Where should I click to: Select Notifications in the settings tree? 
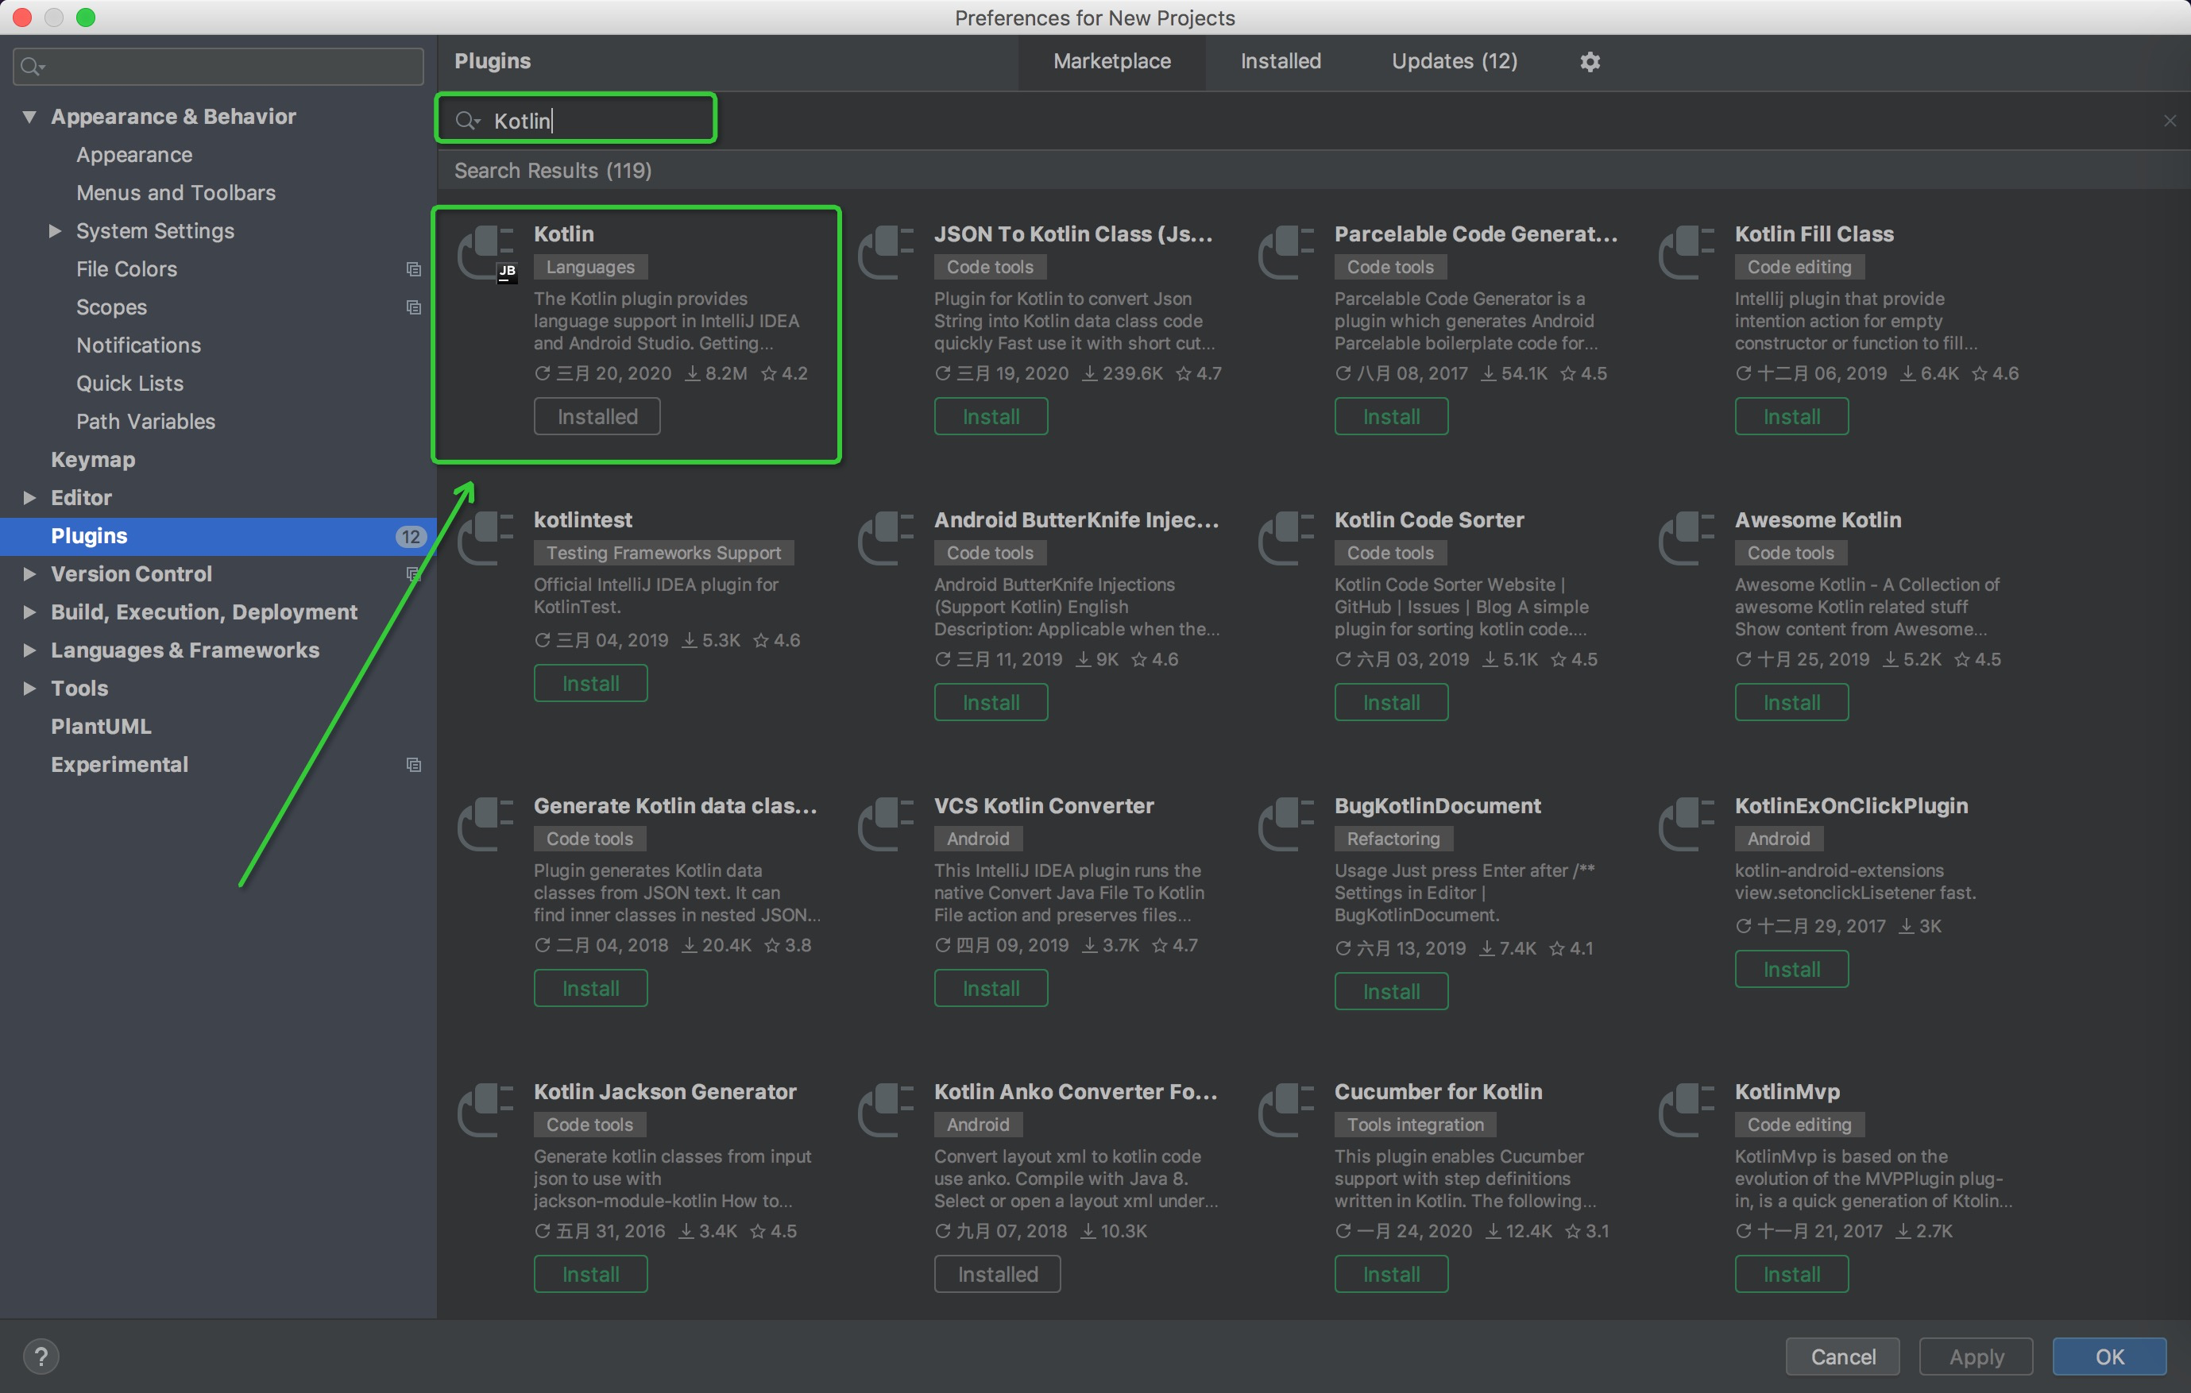tap(138, 345)
